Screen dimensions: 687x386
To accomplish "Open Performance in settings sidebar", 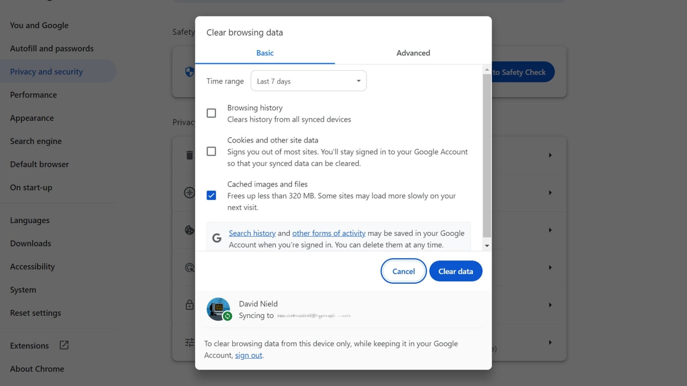I will 33,95.
